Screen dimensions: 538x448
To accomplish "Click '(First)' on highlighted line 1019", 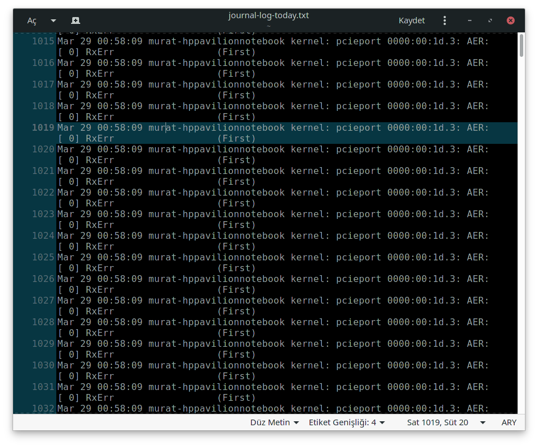I will (237, 138).
